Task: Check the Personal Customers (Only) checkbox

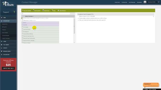Action: click(x=22, y=36)
